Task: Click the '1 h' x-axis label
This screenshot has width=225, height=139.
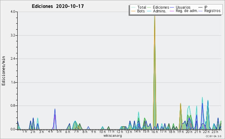Action: [24, 131]
